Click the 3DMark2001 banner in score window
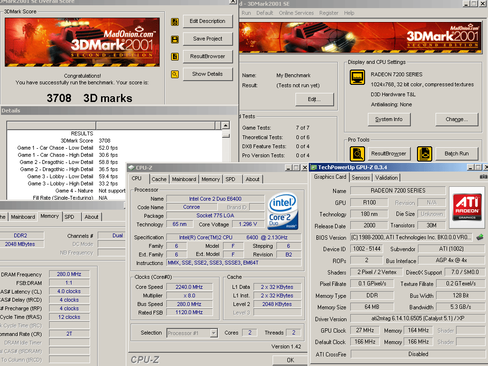The height and width of the screenshot is (366, 488). point(82,42)
